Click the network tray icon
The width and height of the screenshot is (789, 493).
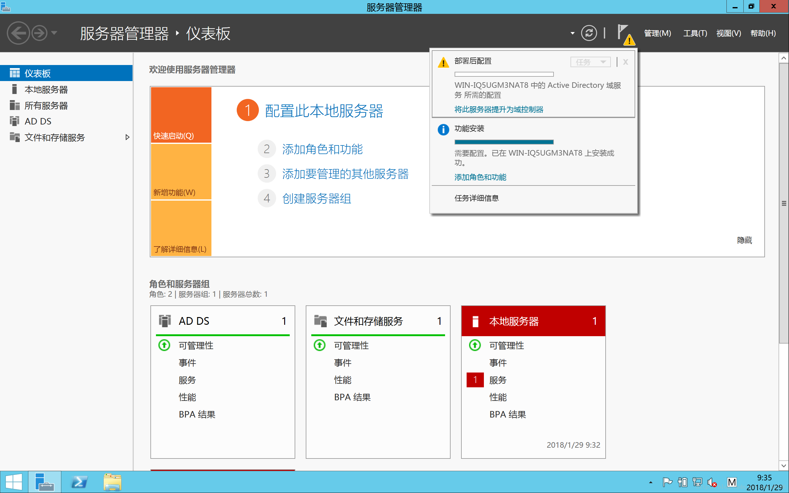coord(697,482)
